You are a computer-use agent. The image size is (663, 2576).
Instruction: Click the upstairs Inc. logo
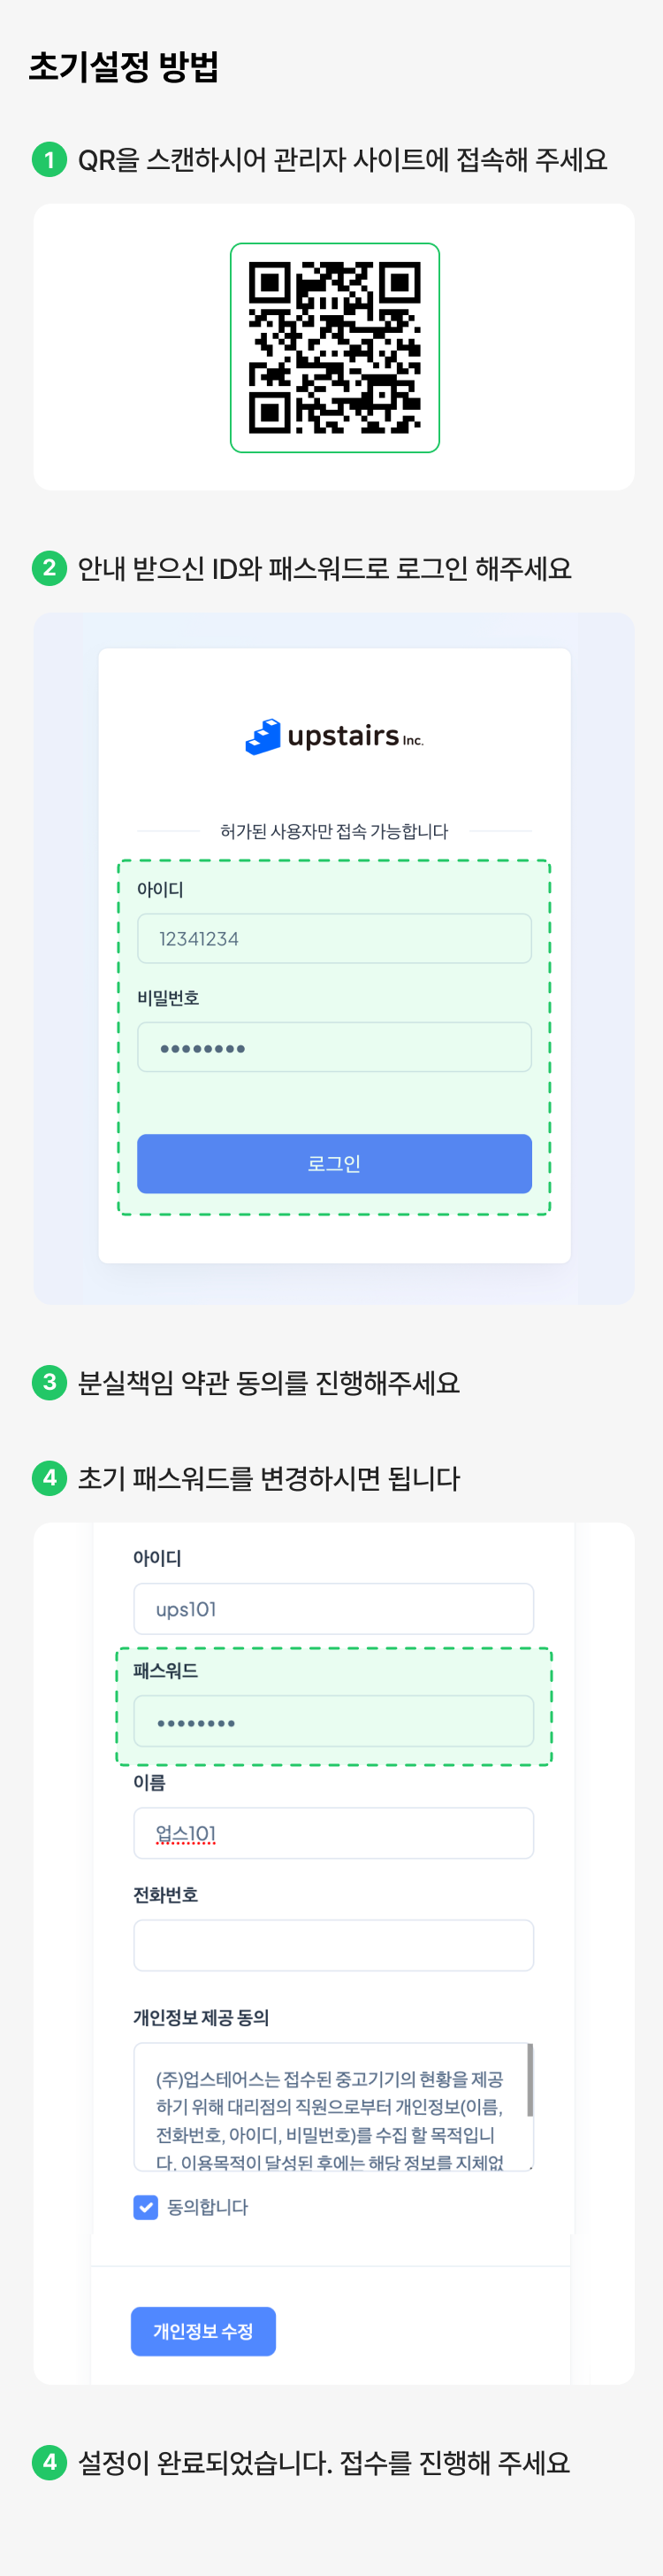click(x=334, y=737)
